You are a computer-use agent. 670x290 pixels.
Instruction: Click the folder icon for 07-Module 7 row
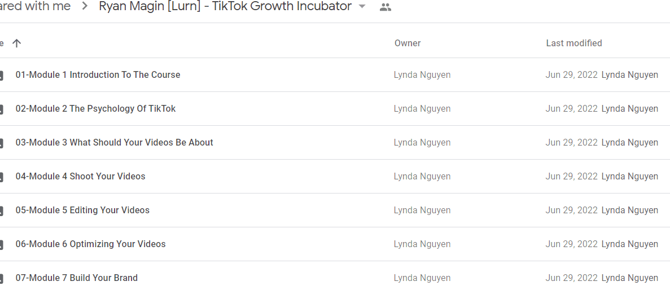pyautogui.click(x=1, y=279)
